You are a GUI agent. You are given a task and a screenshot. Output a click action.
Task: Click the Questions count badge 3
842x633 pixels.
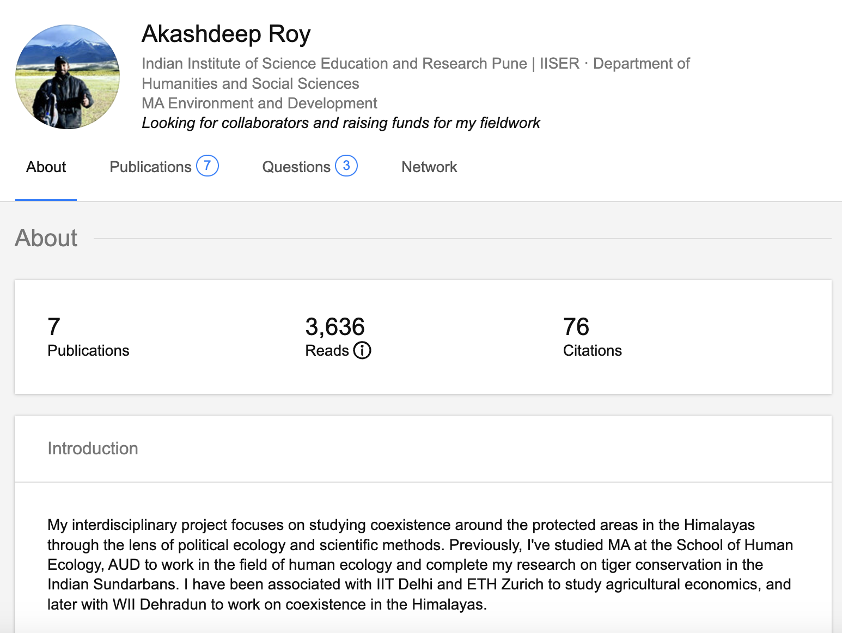point(346,166)
